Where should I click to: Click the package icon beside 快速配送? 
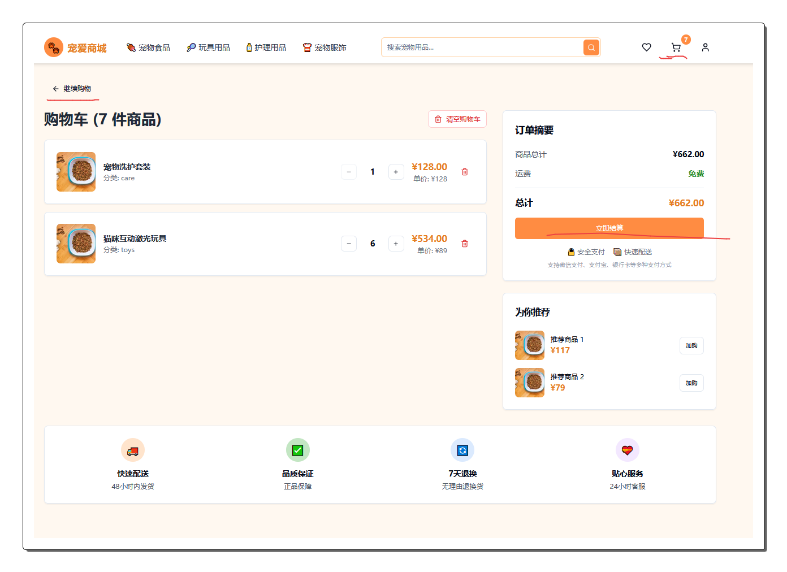click(x=618, y=252)
